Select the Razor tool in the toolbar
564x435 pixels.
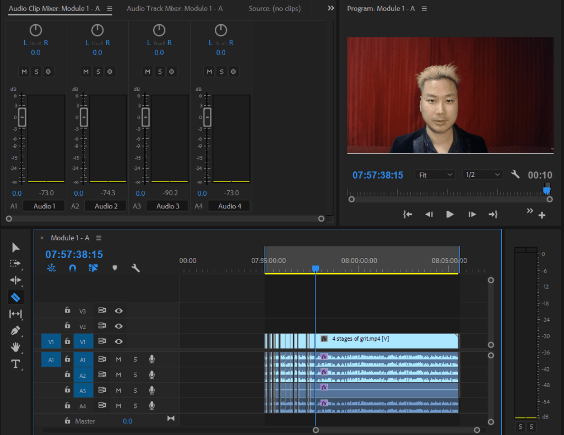point(15,297)
